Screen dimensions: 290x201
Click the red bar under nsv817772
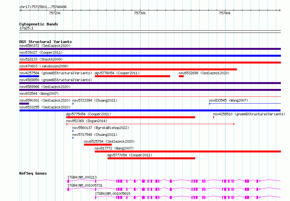pos(188,151)
